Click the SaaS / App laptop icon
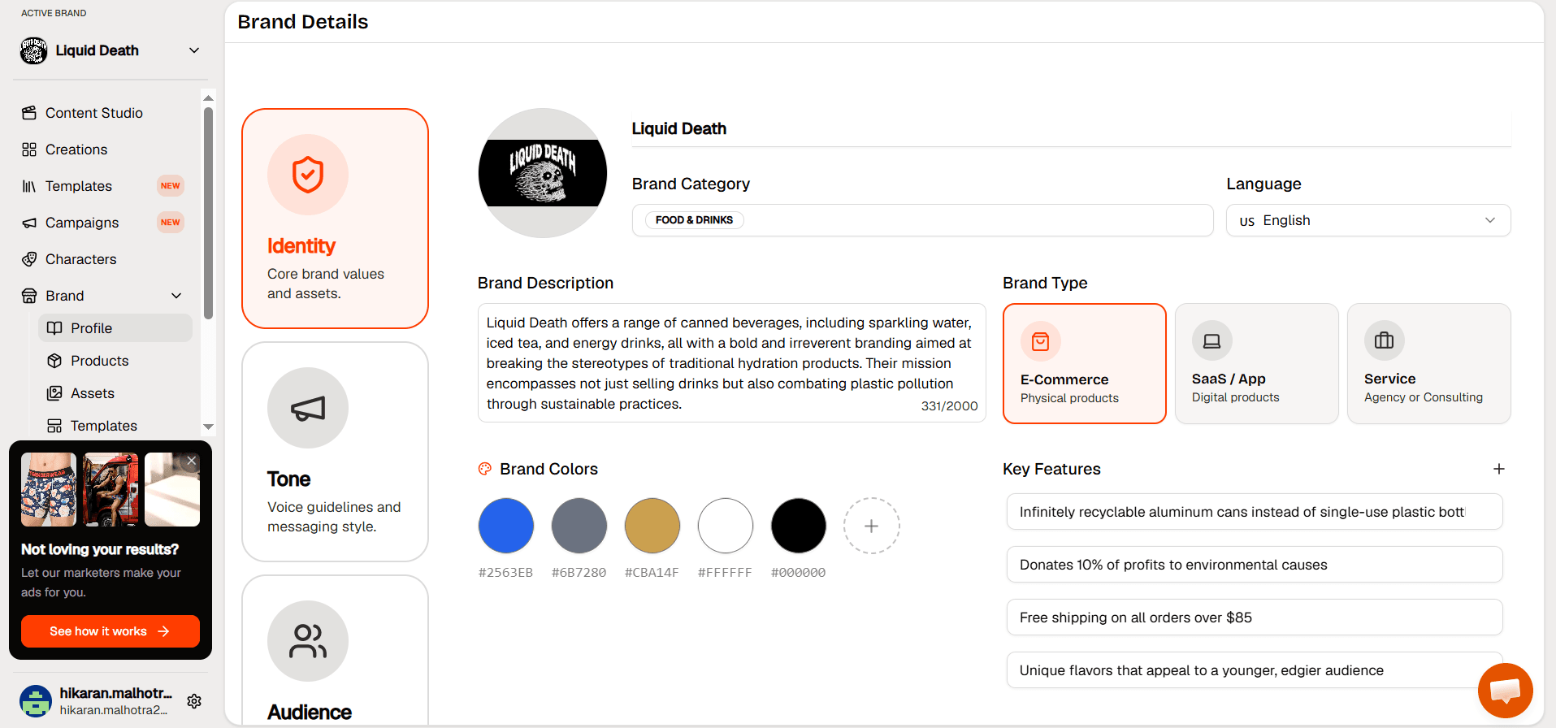 click(x=1212, y=341)
